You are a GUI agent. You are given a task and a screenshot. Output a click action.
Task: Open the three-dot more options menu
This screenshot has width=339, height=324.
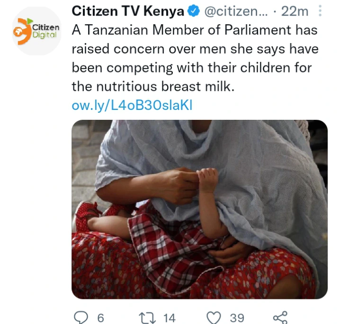(320, 11)
